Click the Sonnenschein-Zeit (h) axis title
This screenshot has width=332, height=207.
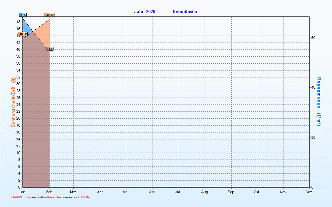[x=13, y=102]
